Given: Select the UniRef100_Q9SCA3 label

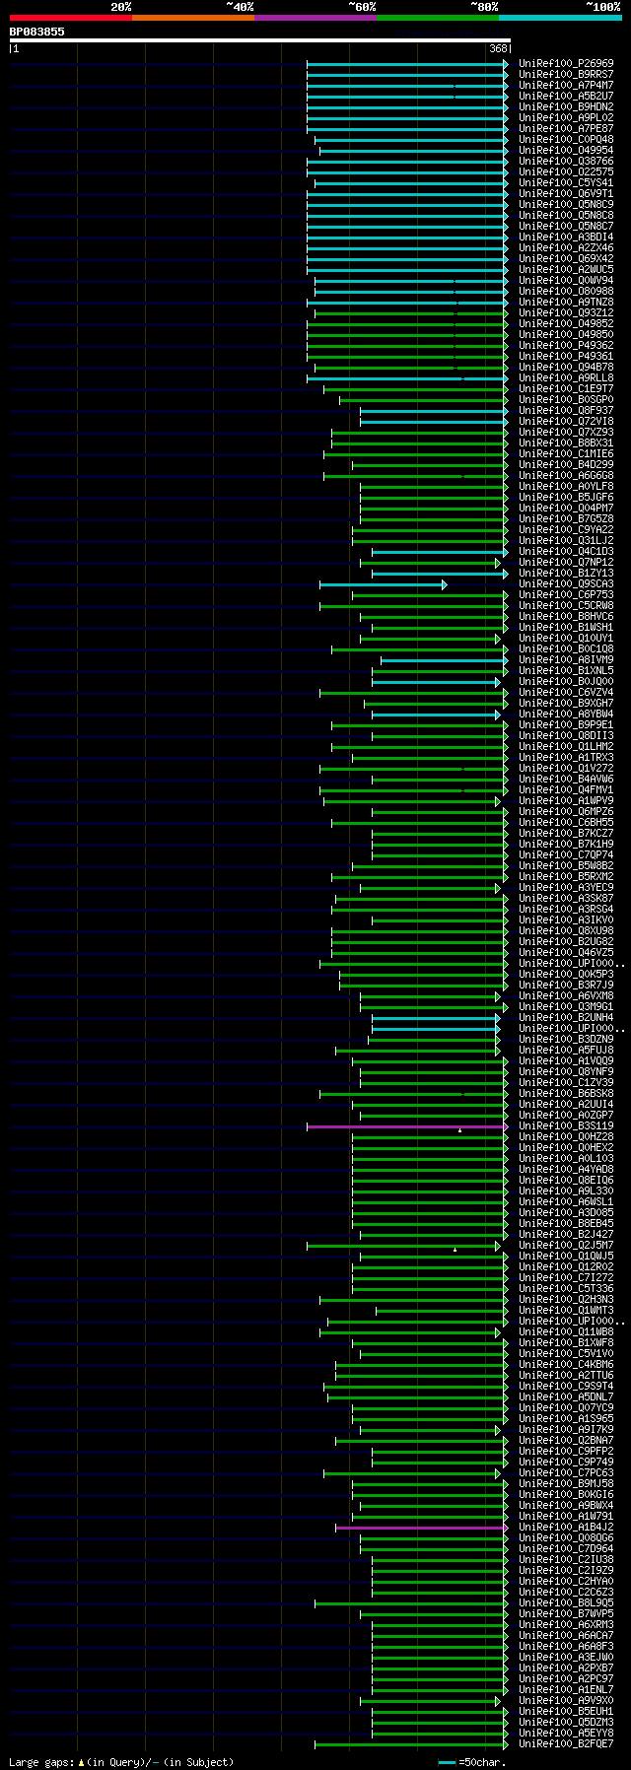Looking at the screenshot, I should 566,584.
